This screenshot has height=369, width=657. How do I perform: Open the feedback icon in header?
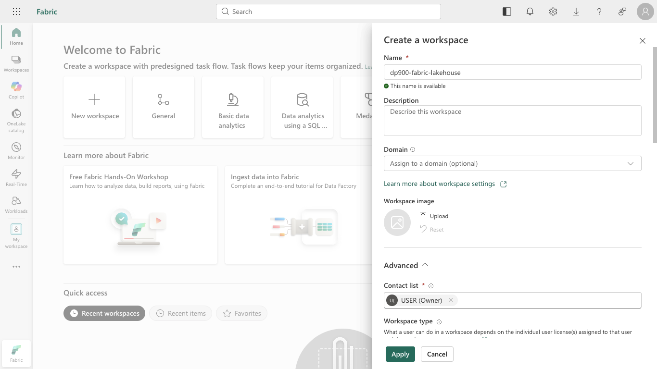tap(622, 12)
